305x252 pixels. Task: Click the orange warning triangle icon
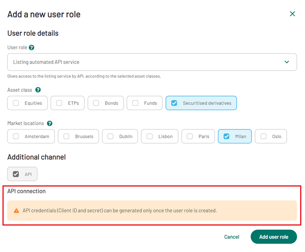16,211
